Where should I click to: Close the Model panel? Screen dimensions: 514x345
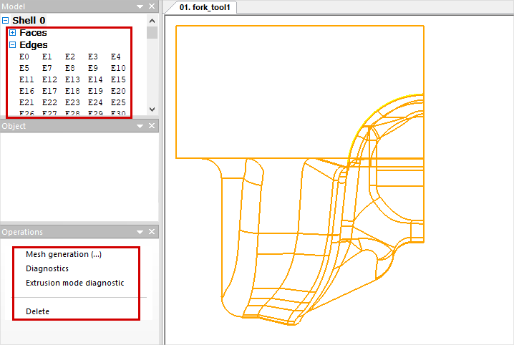152,6
